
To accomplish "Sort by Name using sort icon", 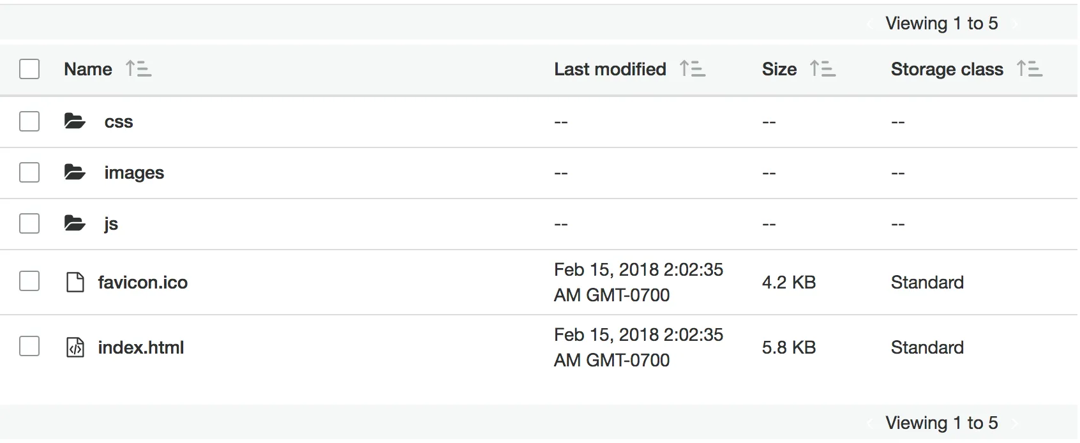I will tap(139, 69).
